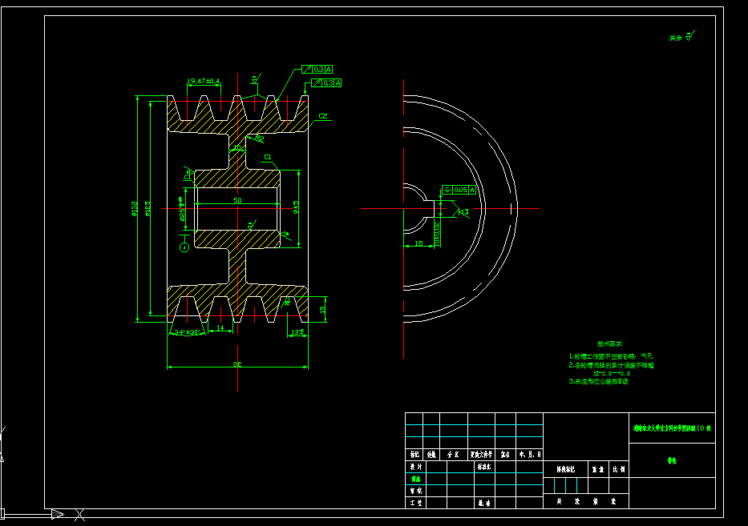This screenshot has height=526, width=748.
Task: Click the ø132 outer diameter dimension text
Action: tap(134, 208)
